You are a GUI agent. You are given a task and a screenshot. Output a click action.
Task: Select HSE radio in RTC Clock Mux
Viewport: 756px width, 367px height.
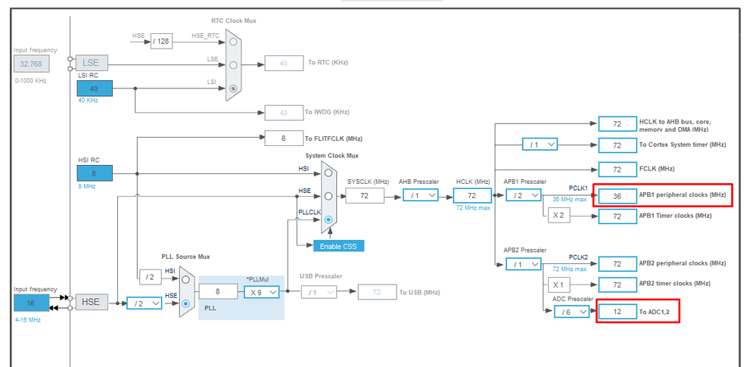tap(234, 42)
